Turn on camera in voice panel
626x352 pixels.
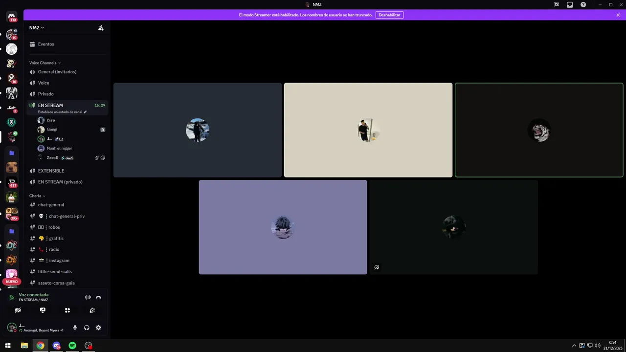[18, 310]
